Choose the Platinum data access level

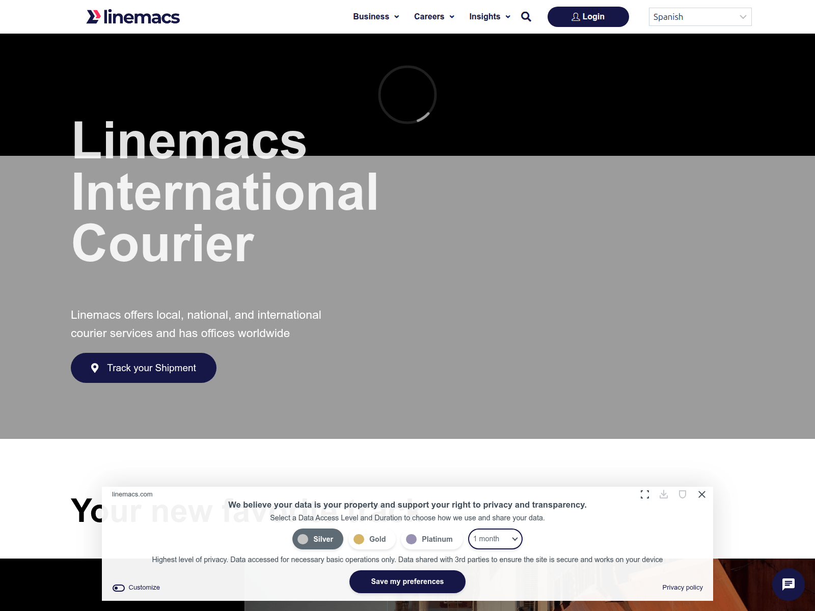(431, 539)
